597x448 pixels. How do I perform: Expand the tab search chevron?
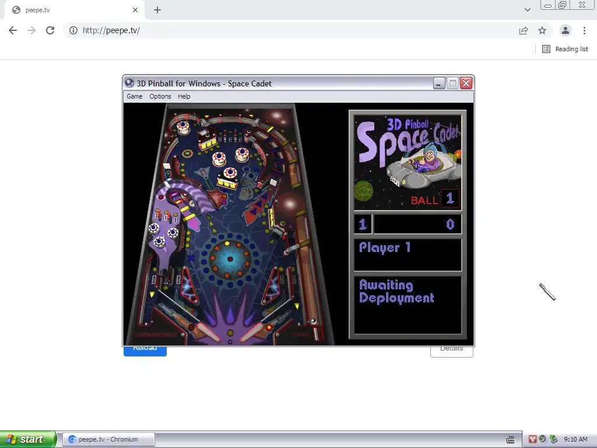527,10
